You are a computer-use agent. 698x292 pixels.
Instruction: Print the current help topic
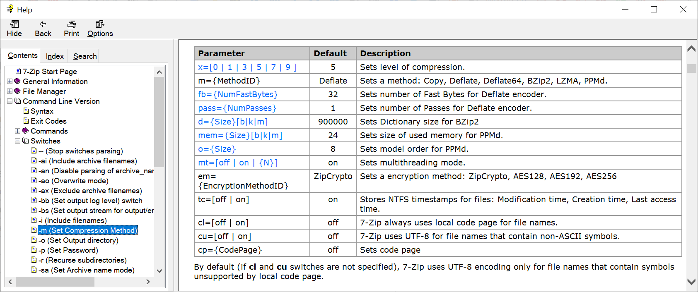[x=71, y=29]
